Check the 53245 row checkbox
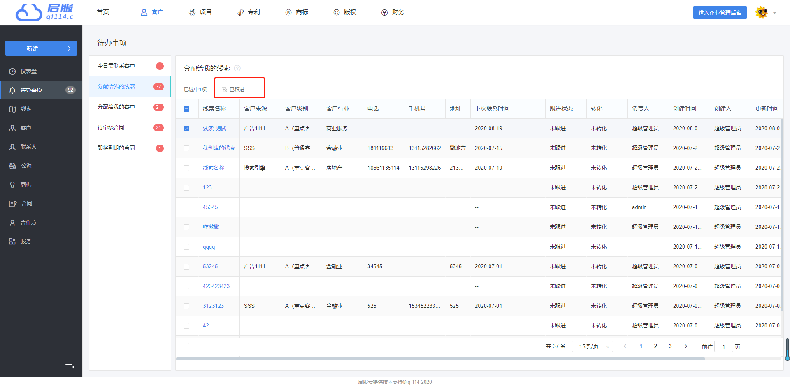The height and width of the screenshot is (385, 790). [186, 267]
